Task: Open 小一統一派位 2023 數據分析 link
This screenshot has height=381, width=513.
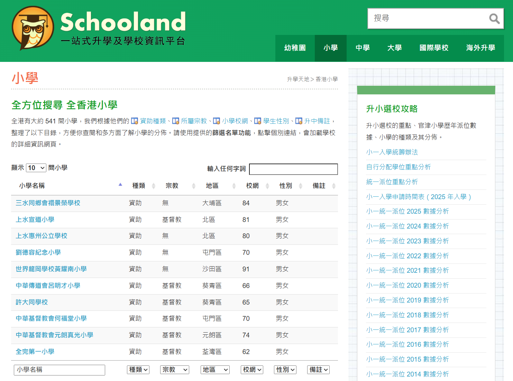Action: pos(407,241)
